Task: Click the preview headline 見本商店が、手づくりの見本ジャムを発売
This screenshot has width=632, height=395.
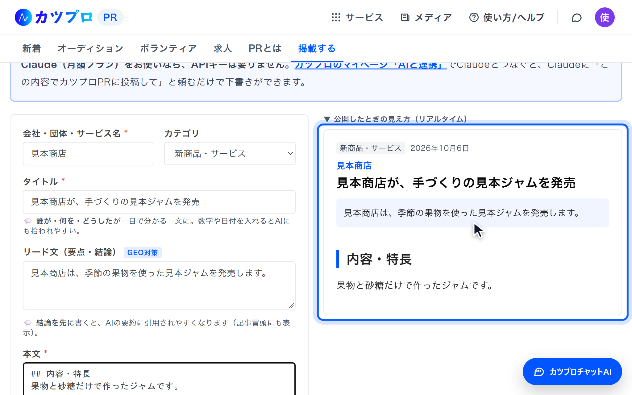Action: [x=456, y=183]
